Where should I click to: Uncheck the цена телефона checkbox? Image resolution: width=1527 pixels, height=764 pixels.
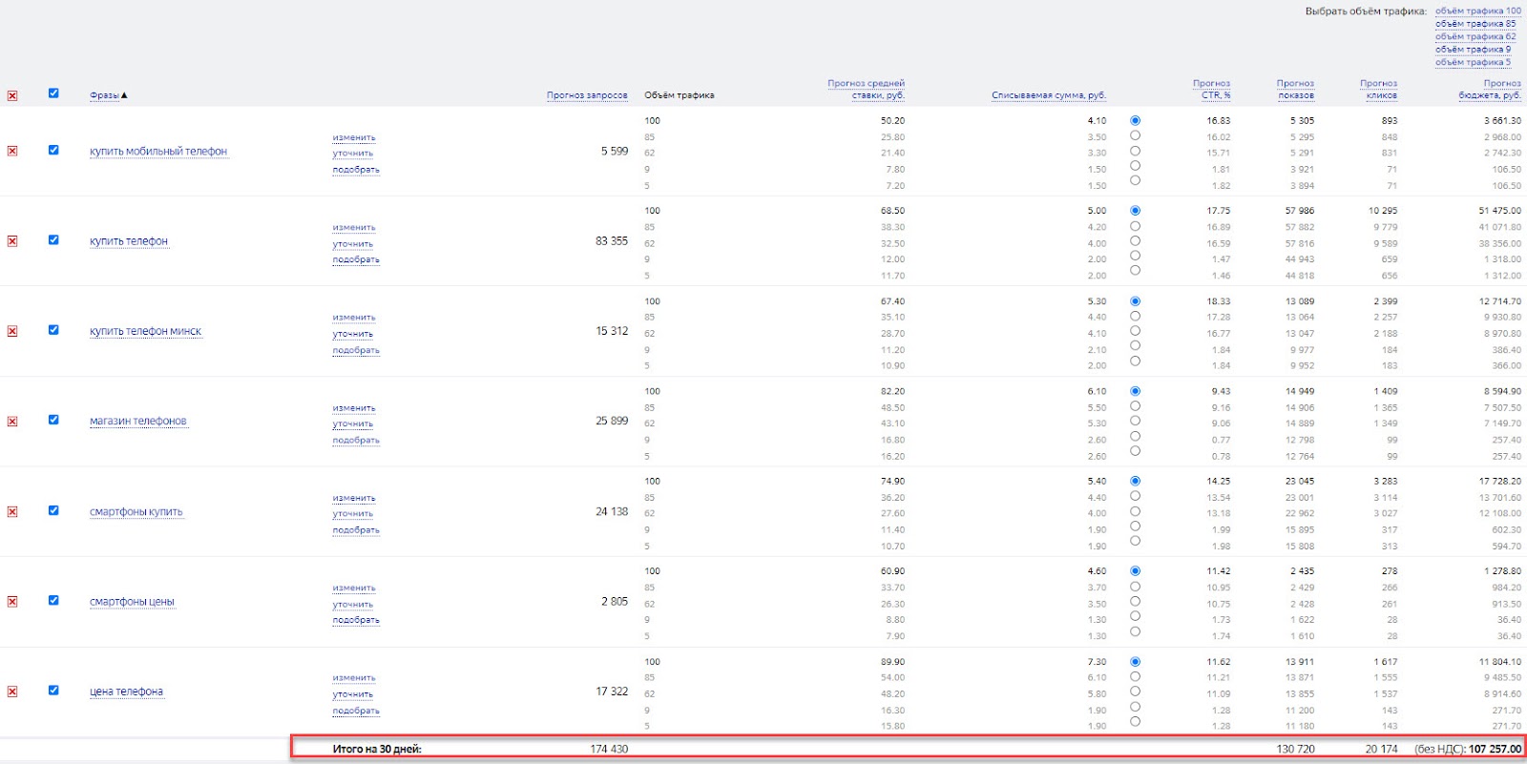tap(53, 690)
